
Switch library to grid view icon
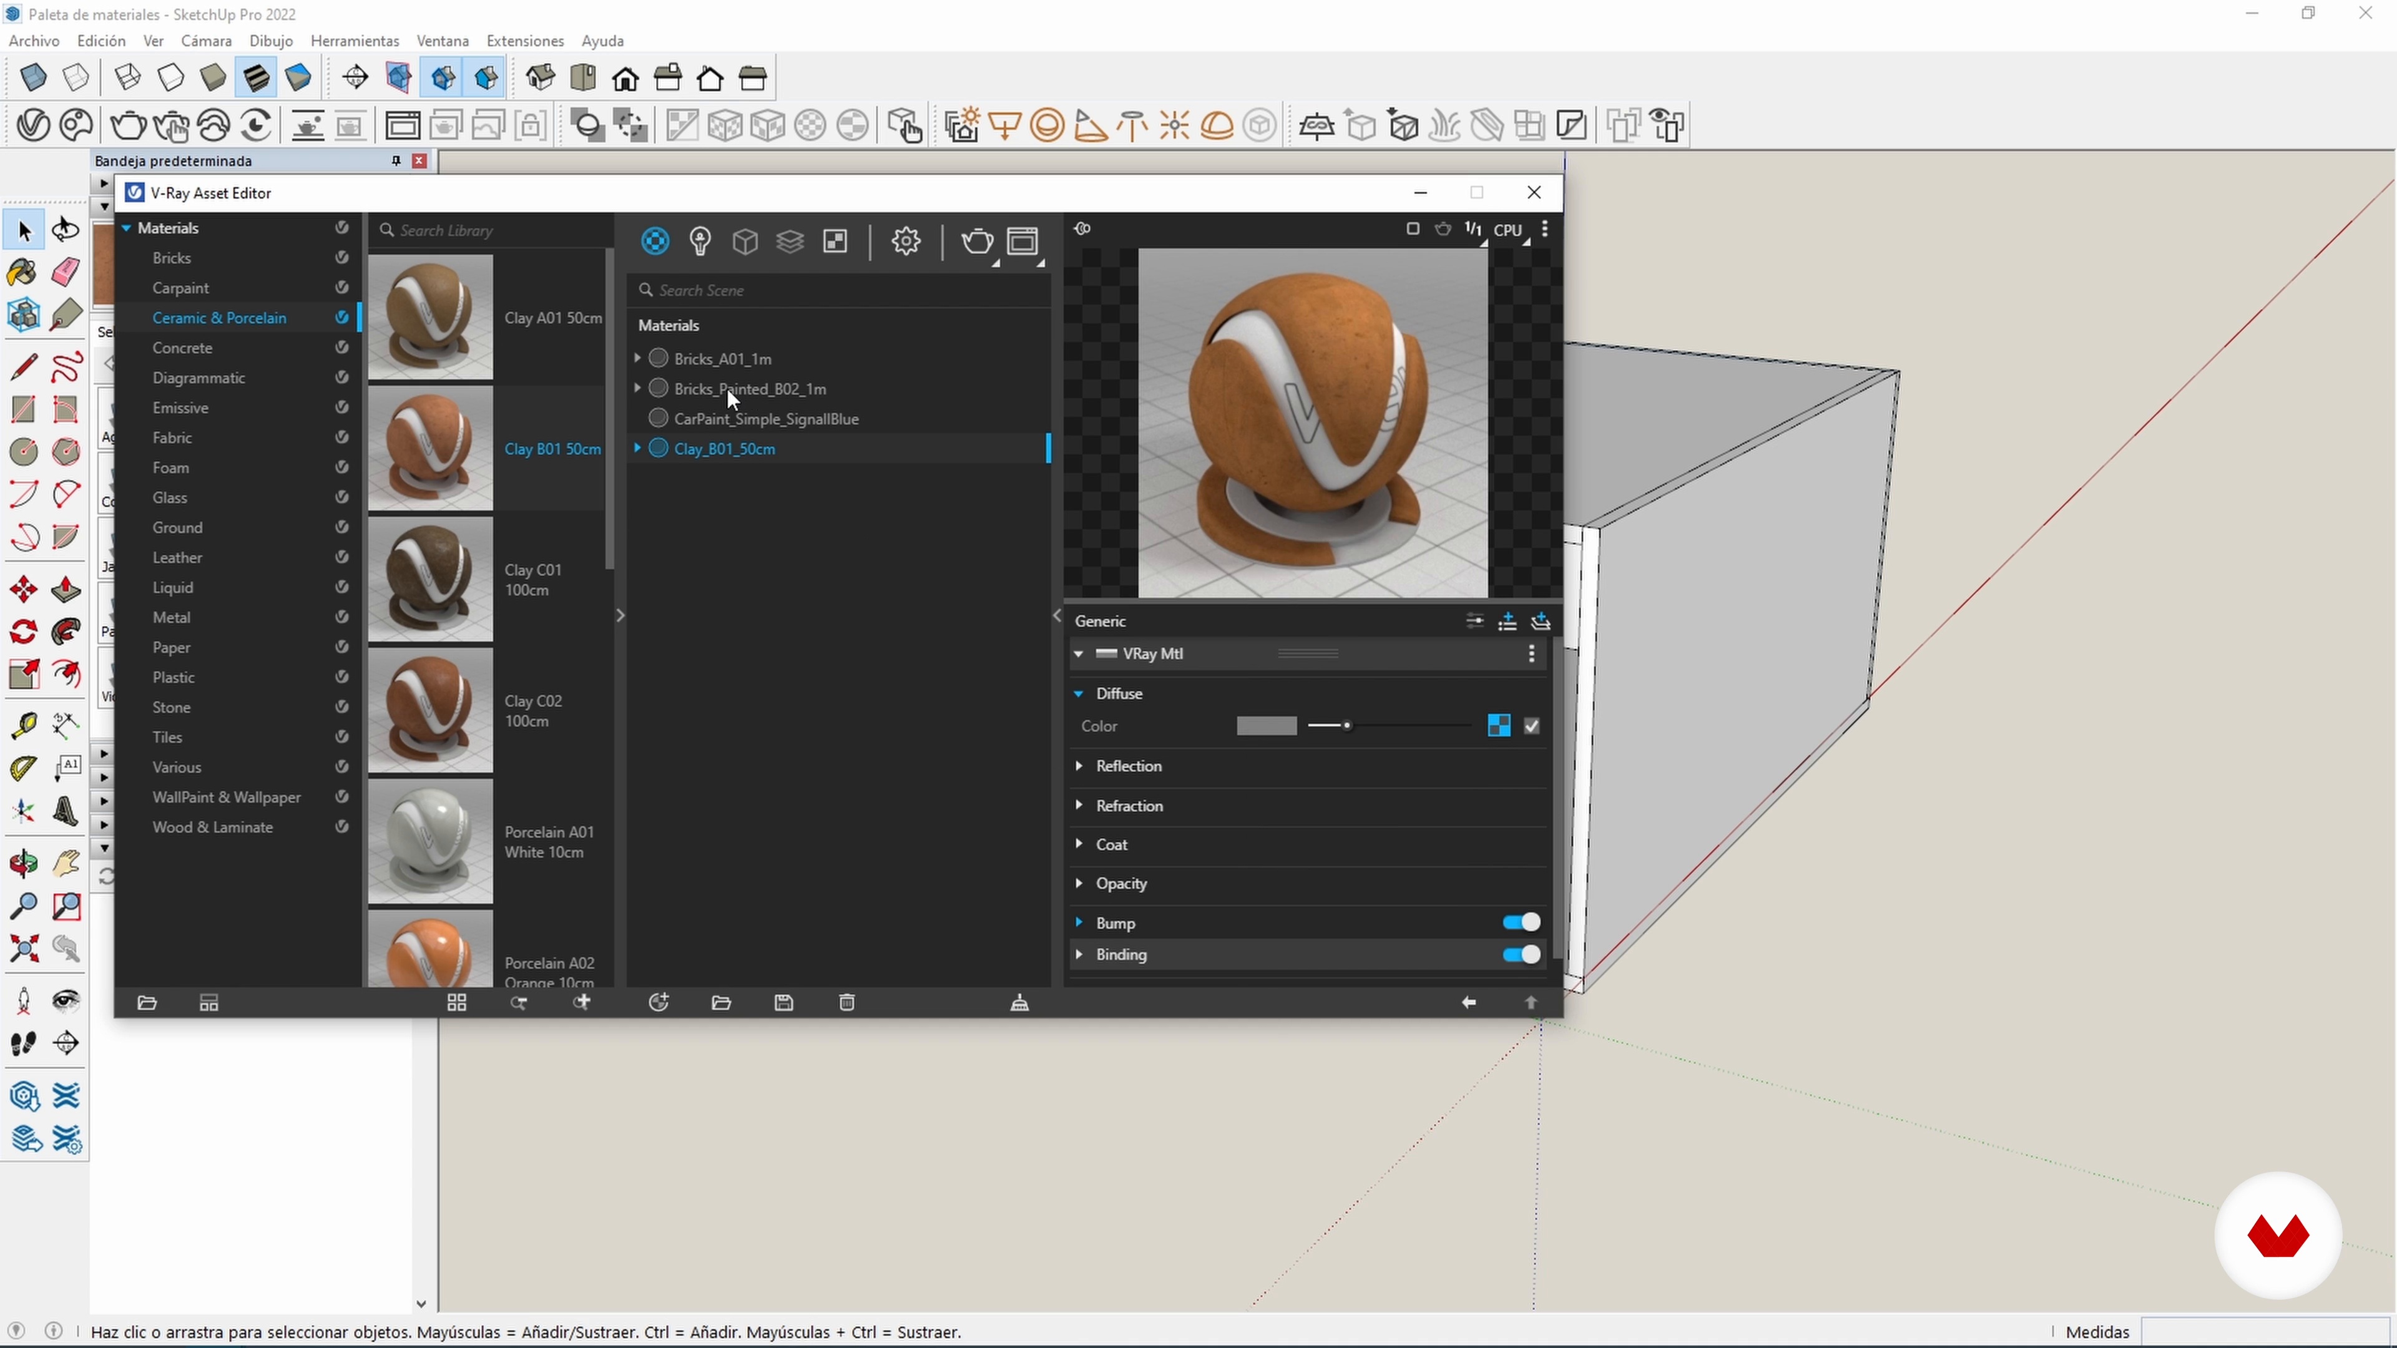457,1003
